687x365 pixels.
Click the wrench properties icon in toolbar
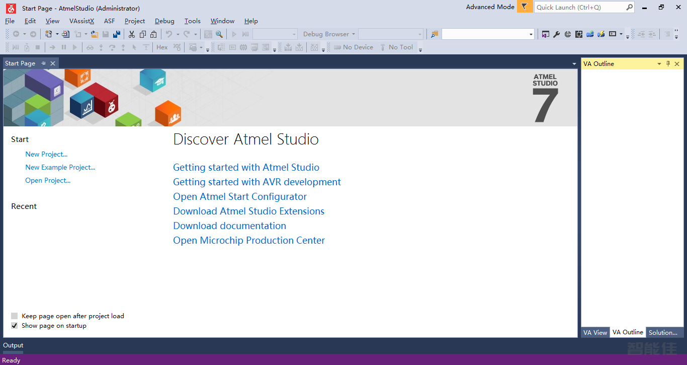pos(557,34)
